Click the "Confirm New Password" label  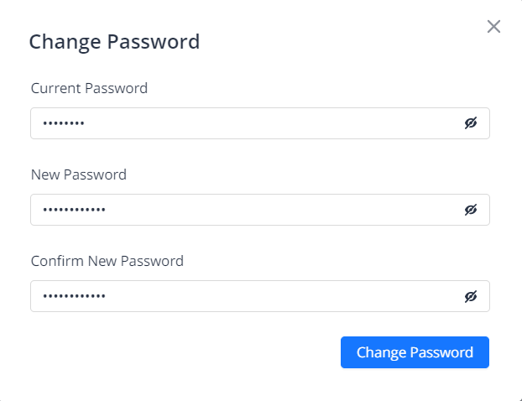coord(107,261)
